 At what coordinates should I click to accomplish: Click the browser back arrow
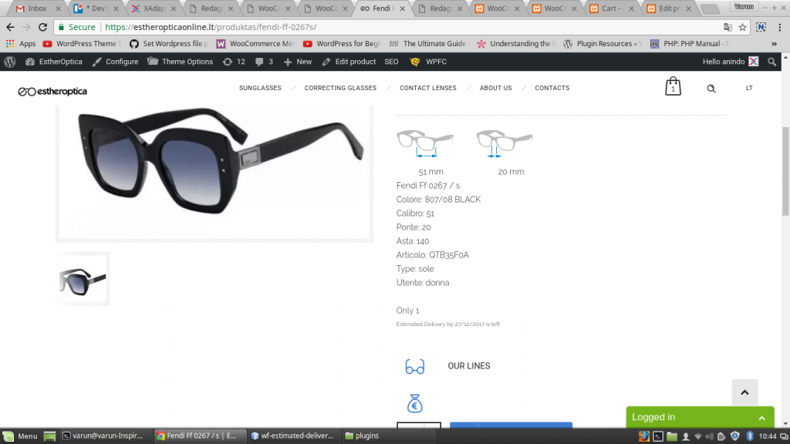(x=11, y=27)
